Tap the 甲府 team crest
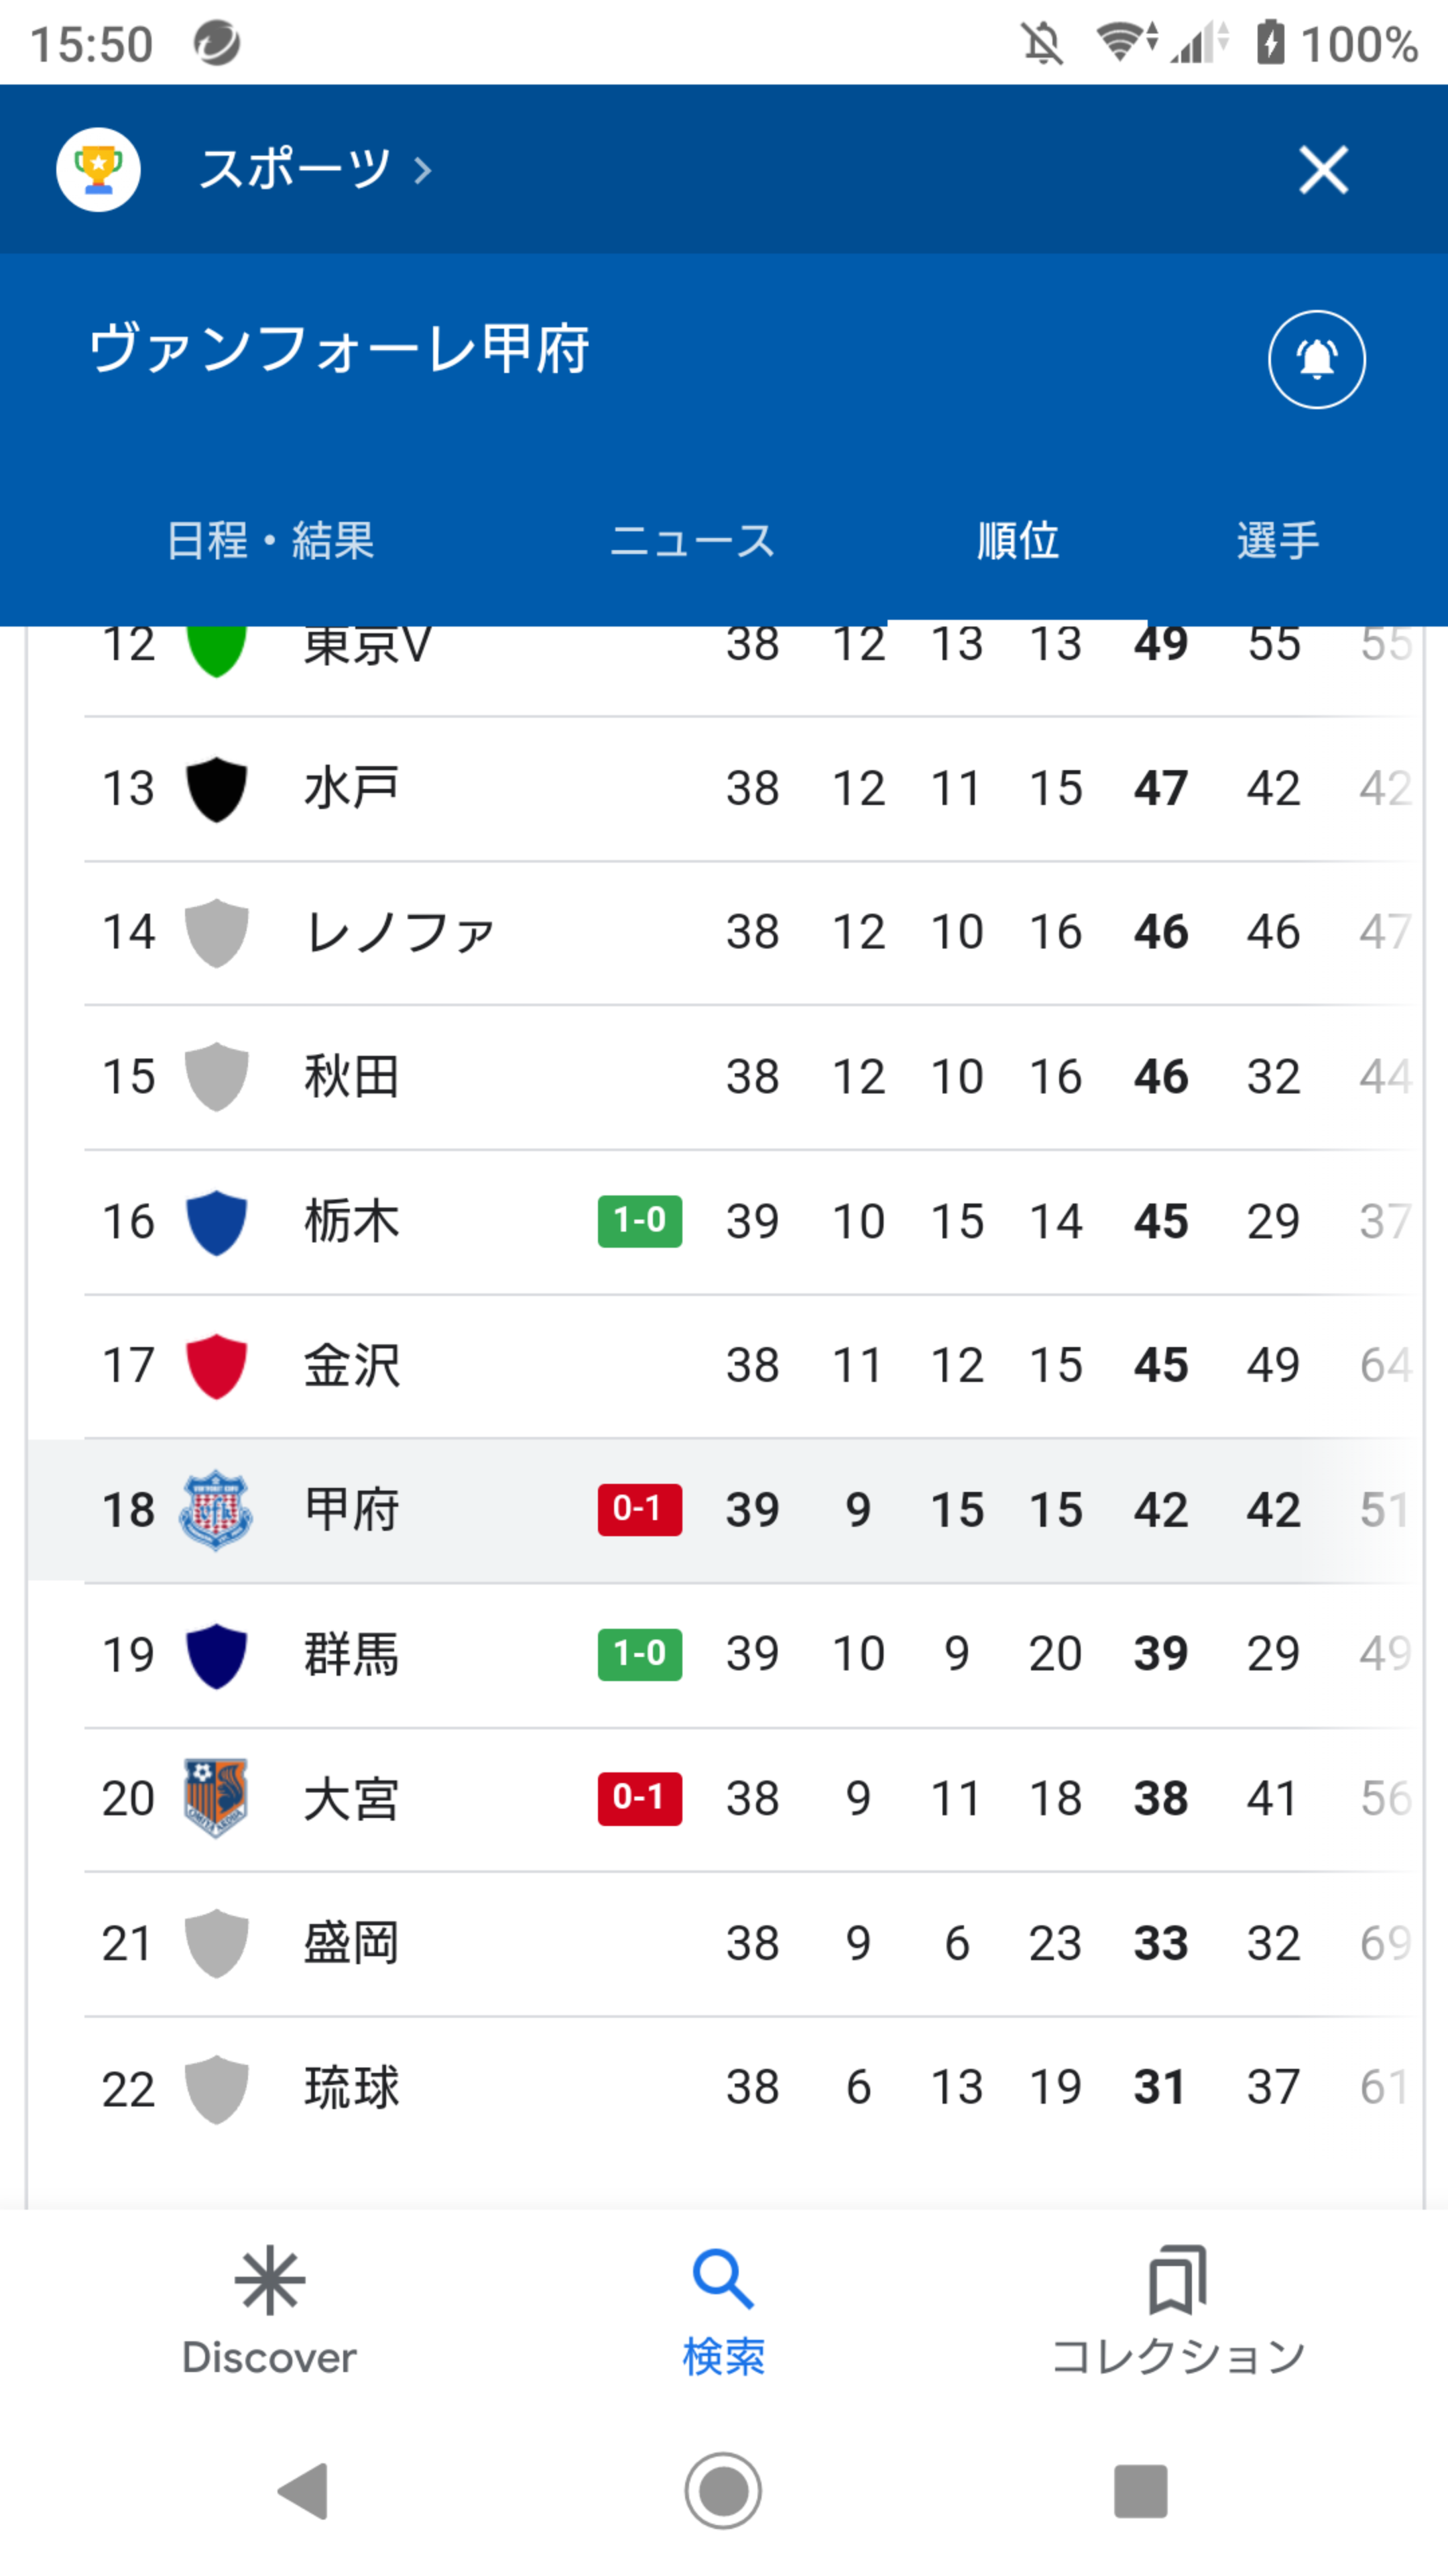 click(216, 1510)
